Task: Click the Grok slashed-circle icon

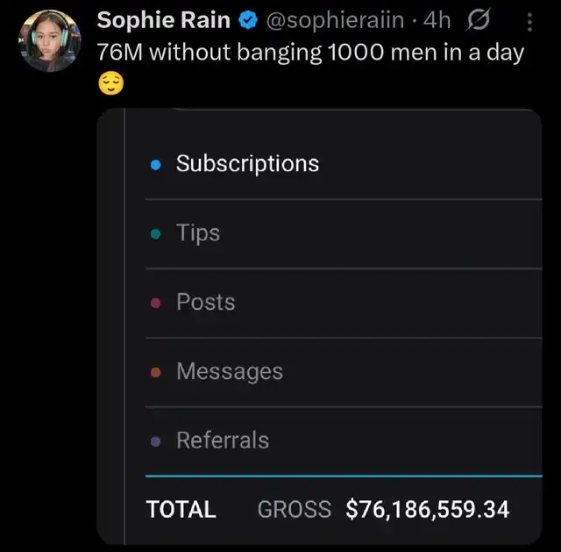Action: [480, 20]
